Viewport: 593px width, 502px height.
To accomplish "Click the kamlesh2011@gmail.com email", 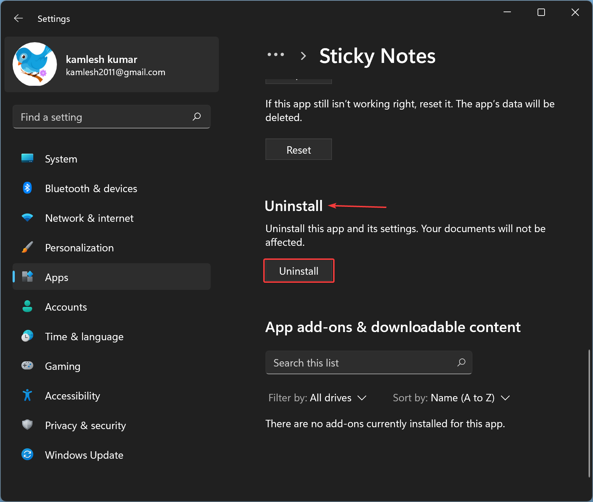I will 116,72.
